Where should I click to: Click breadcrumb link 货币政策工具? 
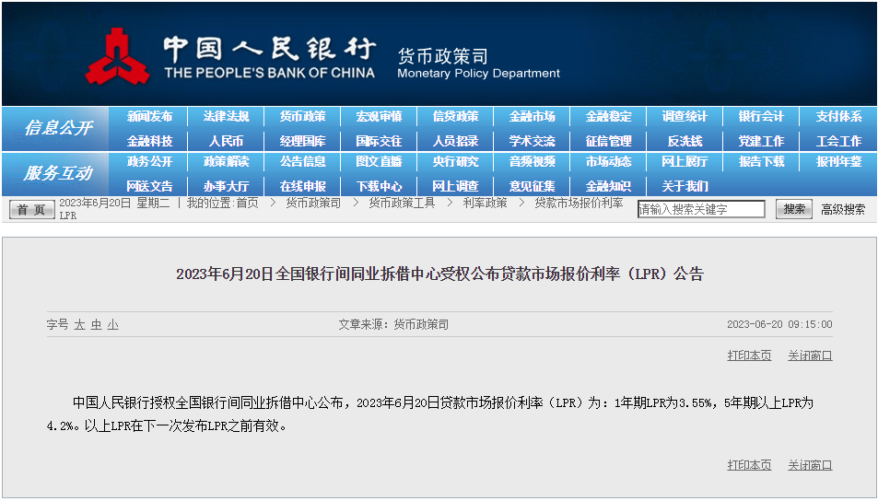click(x=402, y=204)
